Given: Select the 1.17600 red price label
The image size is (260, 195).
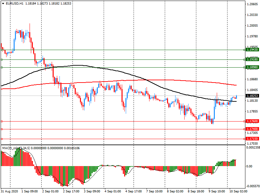Looking at the screenshot, I should (252, 121).
